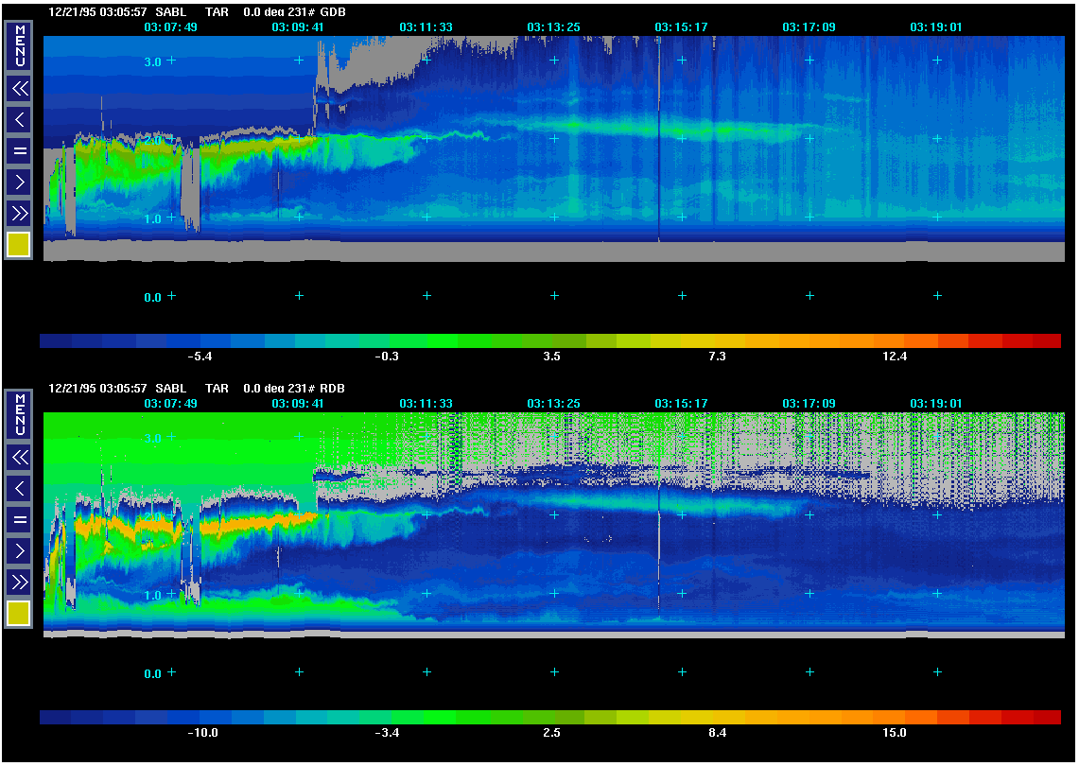Click the equals-sign icon in the GDB panel
The width and height of the screenshot is (1079, 766).
19,150
